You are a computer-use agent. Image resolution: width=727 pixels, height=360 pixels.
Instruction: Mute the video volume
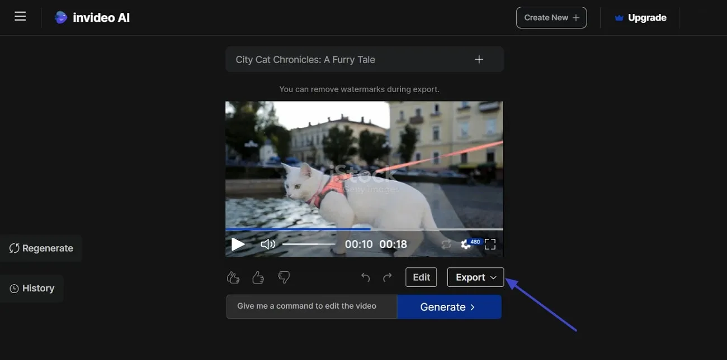click(268, 244)
